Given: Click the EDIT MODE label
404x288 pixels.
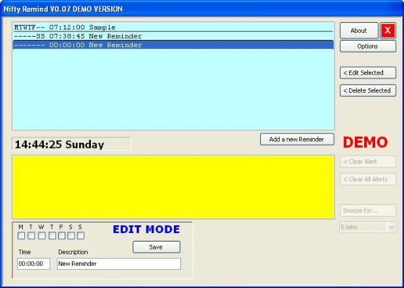Looking at the screenshot, I should click(x=146, y=230).
